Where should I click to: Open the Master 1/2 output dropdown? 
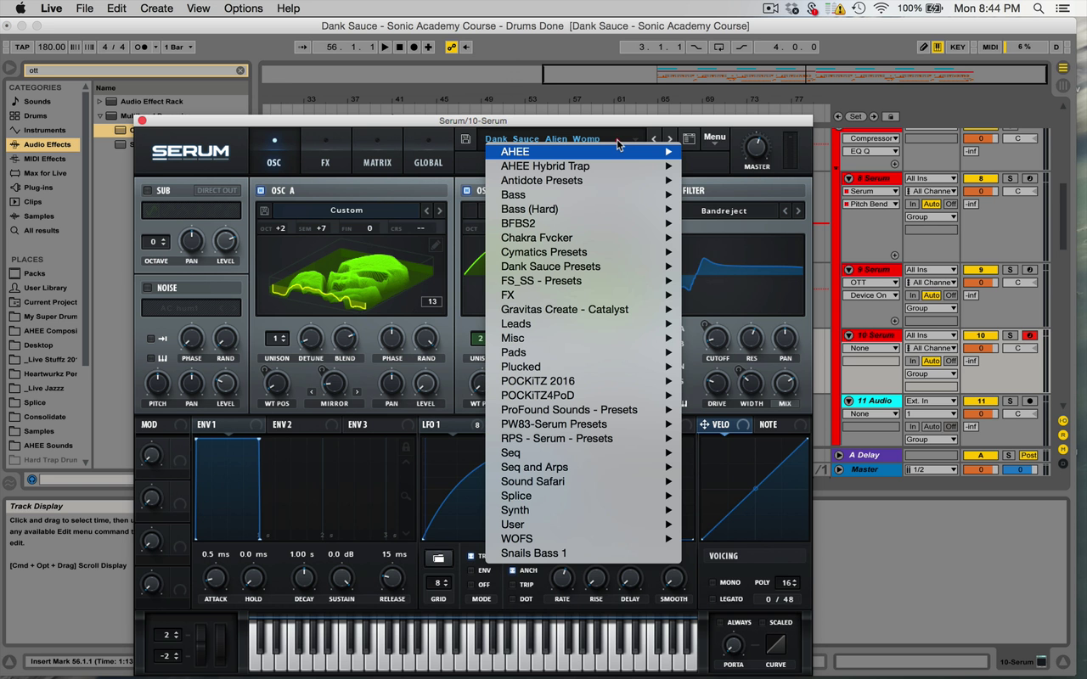point(932,469)
